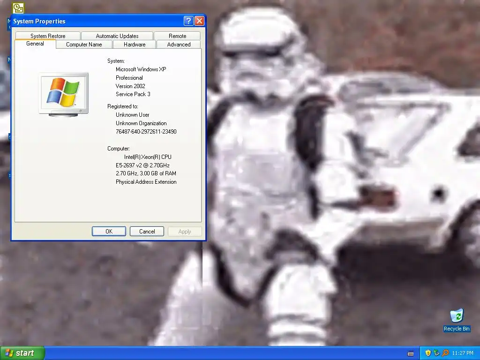The width and height of the screenshot is (480, 360).
Task: Click the 'E5-2697 v2 @ 2.70GHz' text
Action: pyautogui.click(x=142, y=165)
